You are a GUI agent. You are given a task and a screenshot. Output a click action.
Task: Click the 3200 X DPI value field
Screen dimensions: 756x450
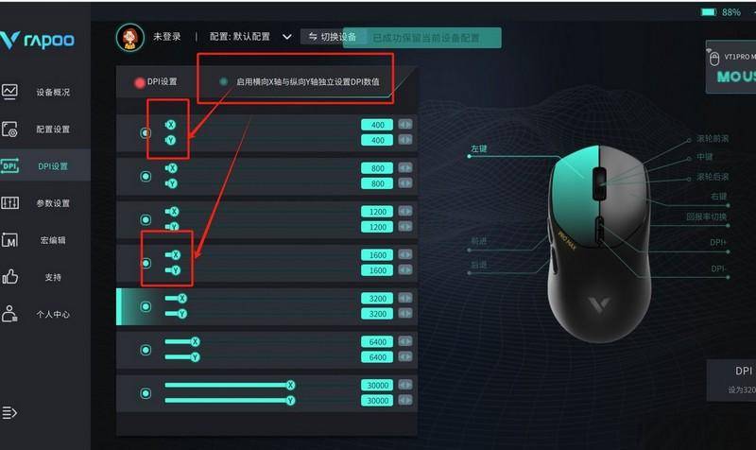click(x=377, y=298)
